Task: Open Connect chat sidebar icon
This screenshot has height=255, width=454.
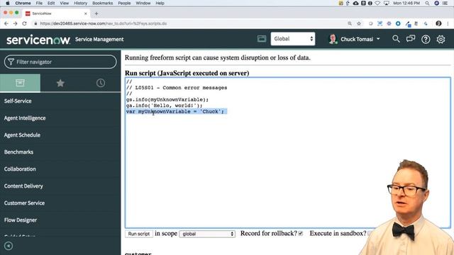Action: 411,39
